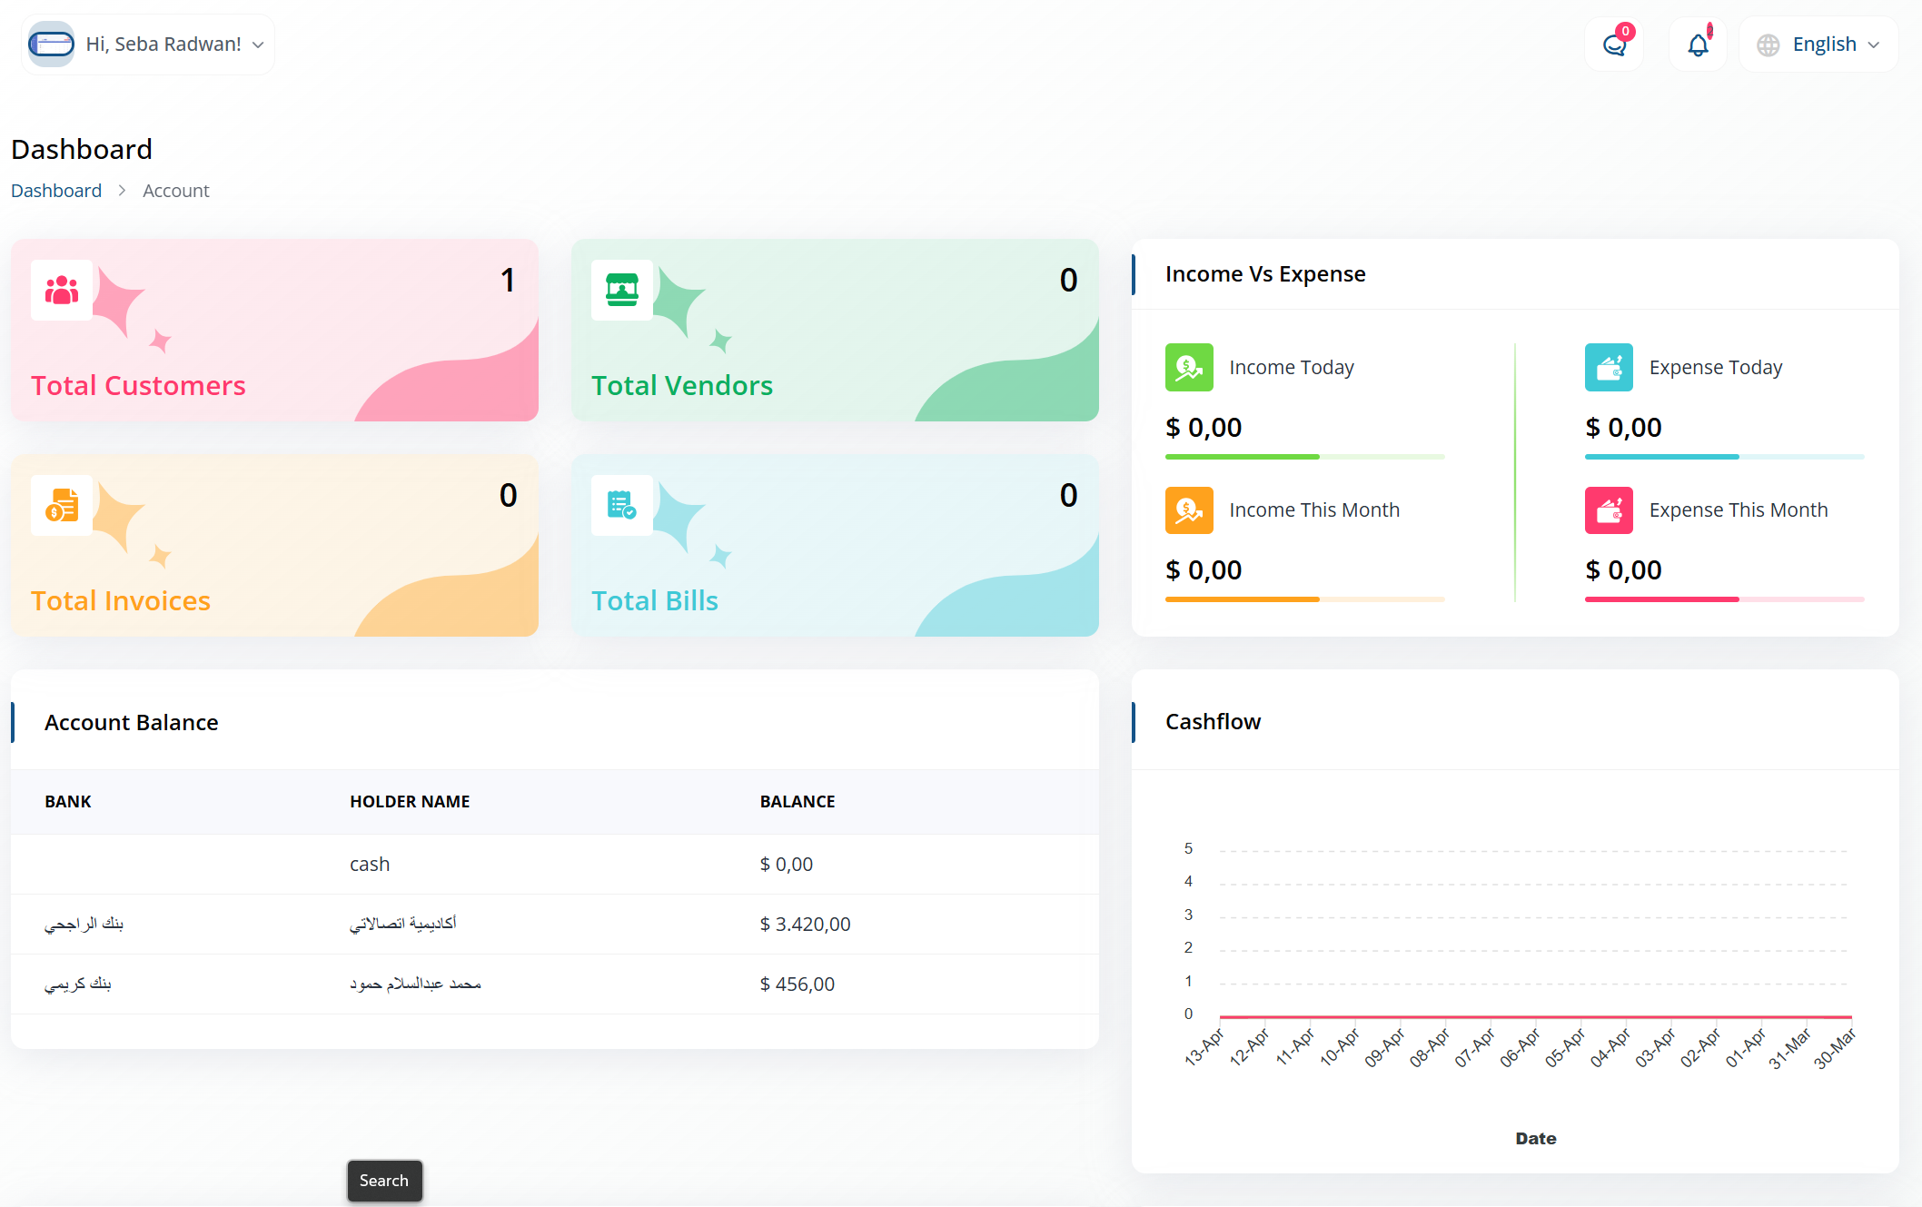Click the Total Vendors store icon
The width and height of the screenshot is (1922, 1207).
[622, 291]
